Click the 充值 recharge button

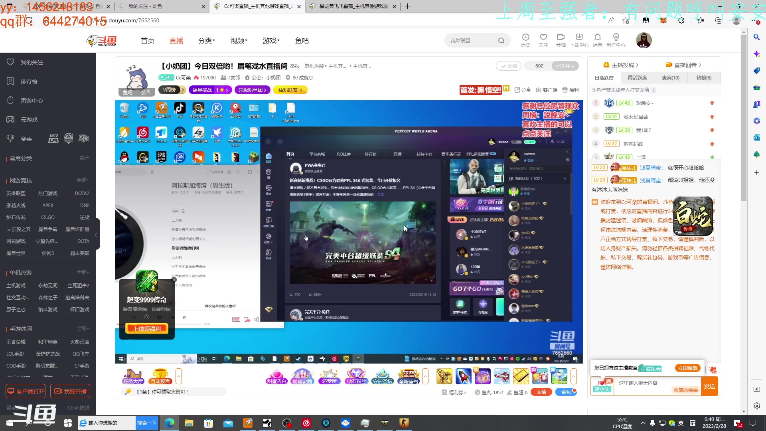pos(541,392)
